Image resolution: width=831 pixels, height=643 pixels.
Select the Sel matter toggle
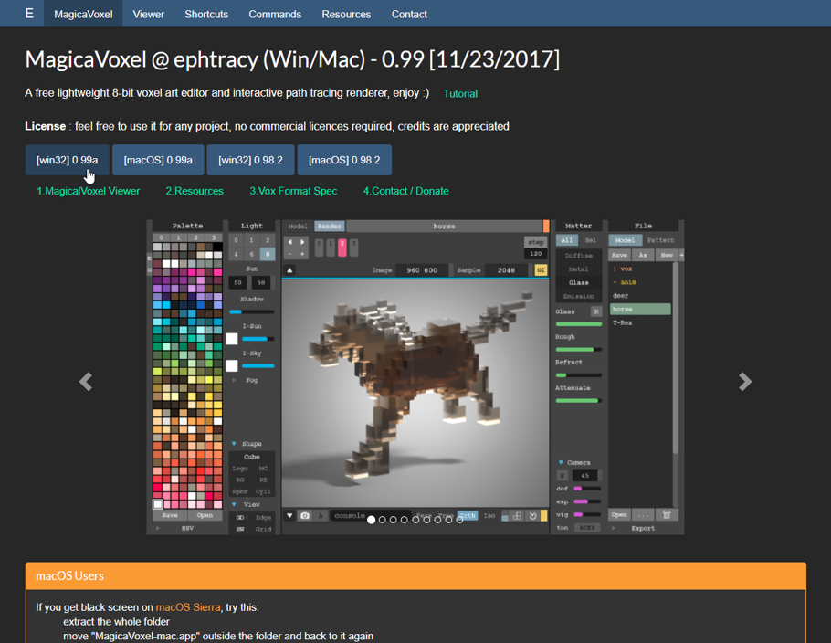(591, 240)
